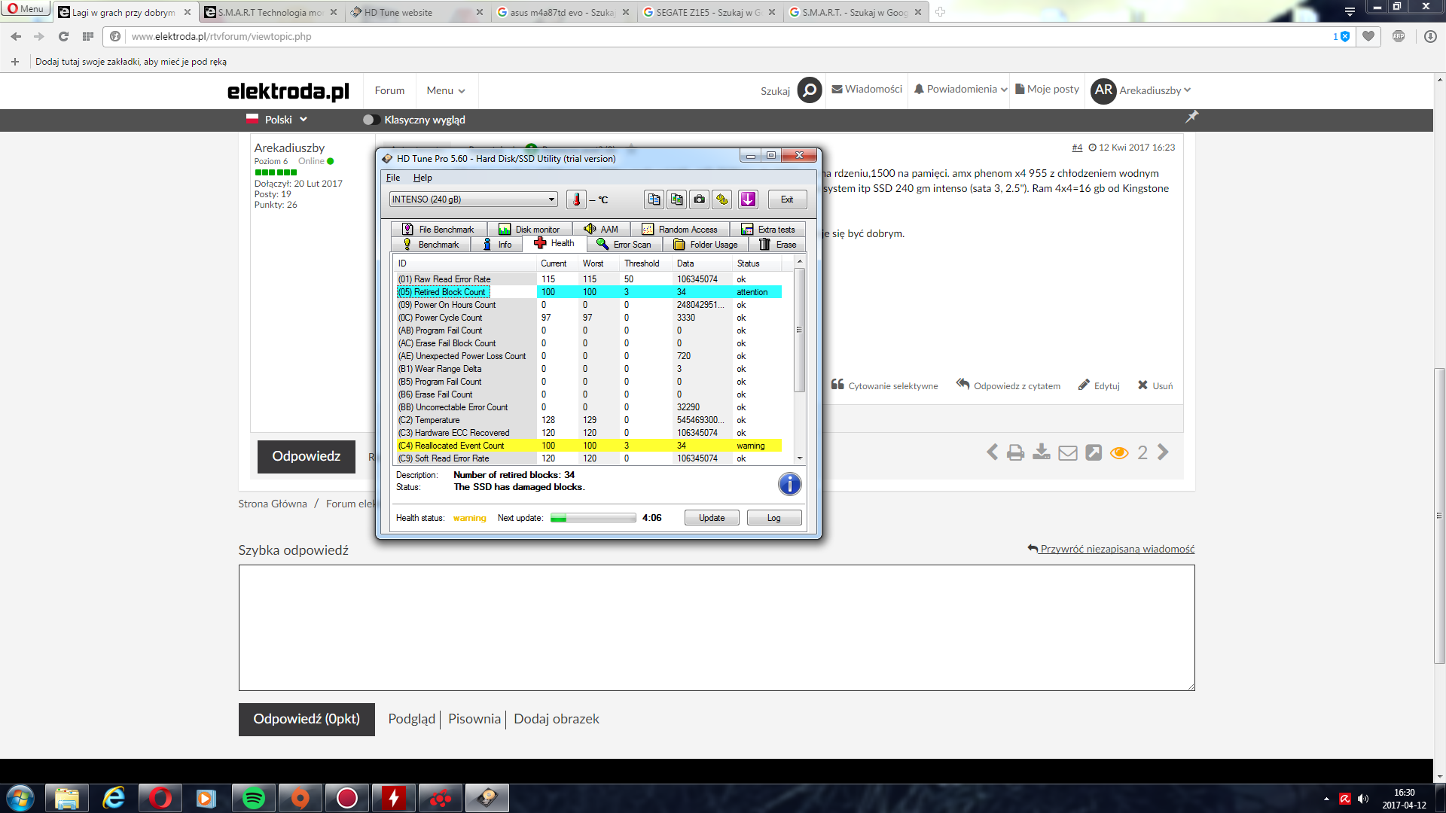Switch to the Random Access tab

tap(679, 230)
